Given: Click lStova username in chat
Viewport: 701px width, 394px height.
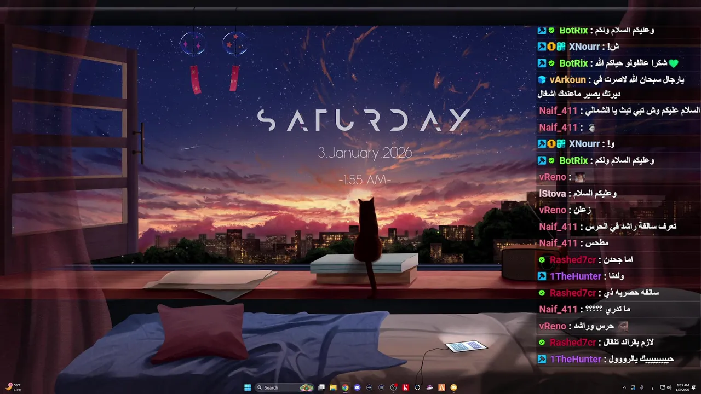Looking at the screenshot, I should click(552, 194).
